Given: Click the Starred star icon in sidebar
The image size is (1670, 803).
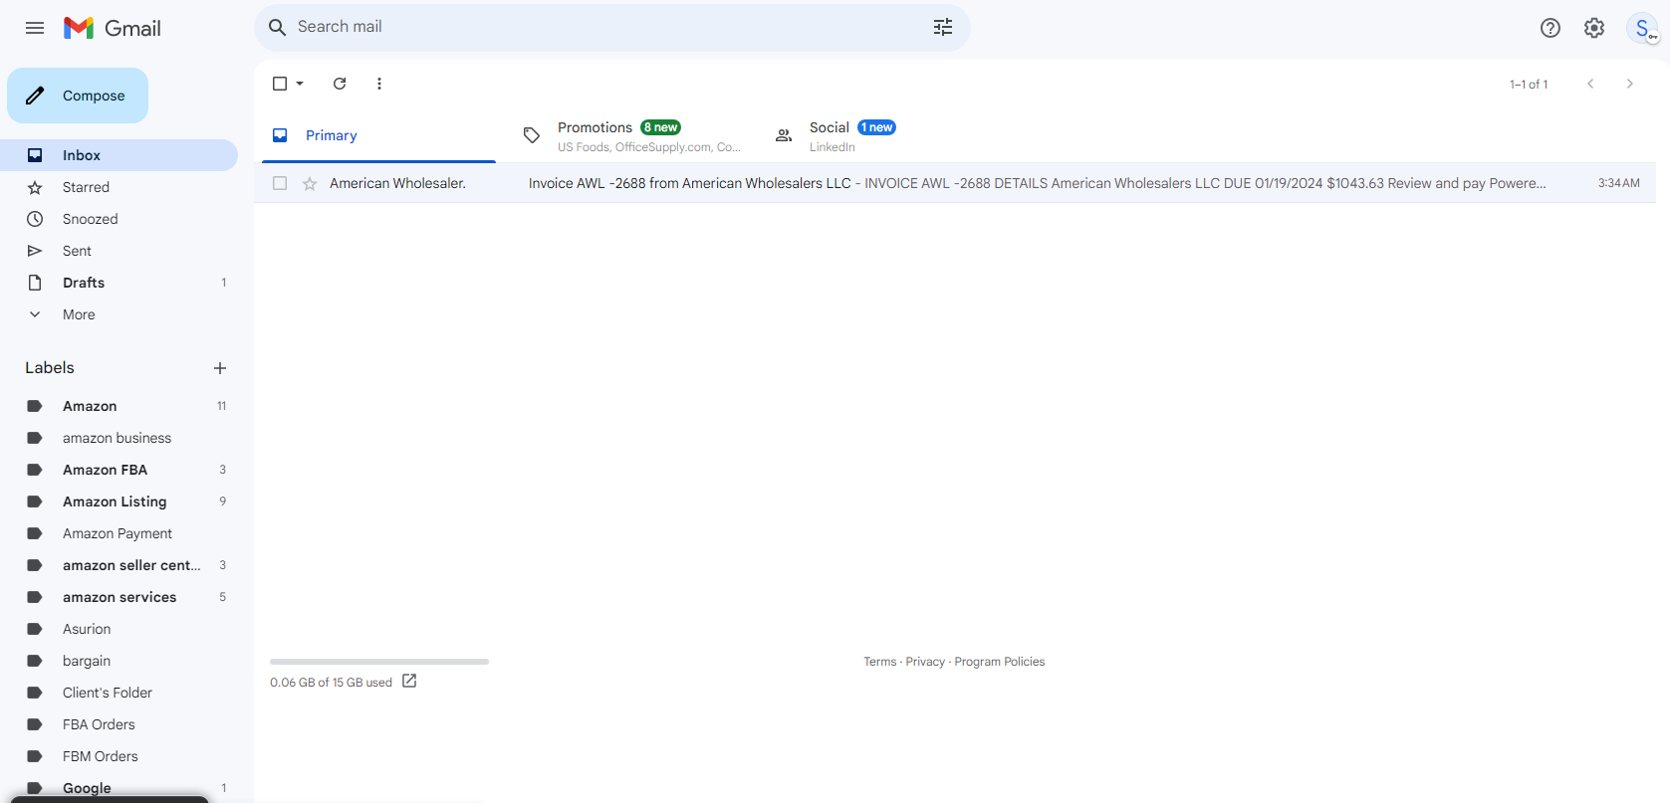Looking at the screenshot, I should point(35,187).
